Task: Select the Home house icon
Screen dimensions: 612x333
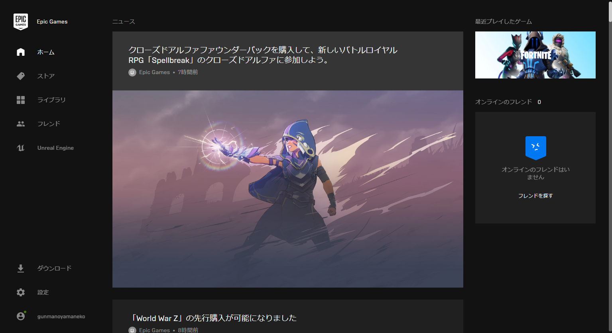Action: 21,52
